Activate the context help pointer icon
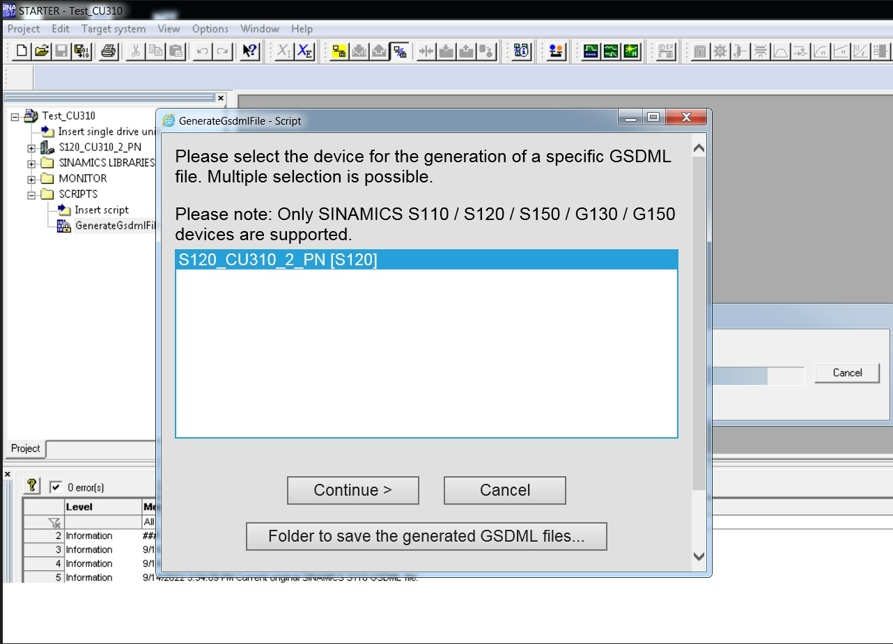This screenshot has height=644, width=893. [x=250, y=51]
